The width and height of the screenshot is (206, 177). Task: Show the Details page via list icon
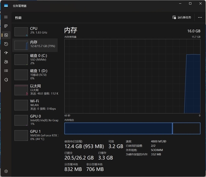[x=6, y=71]
